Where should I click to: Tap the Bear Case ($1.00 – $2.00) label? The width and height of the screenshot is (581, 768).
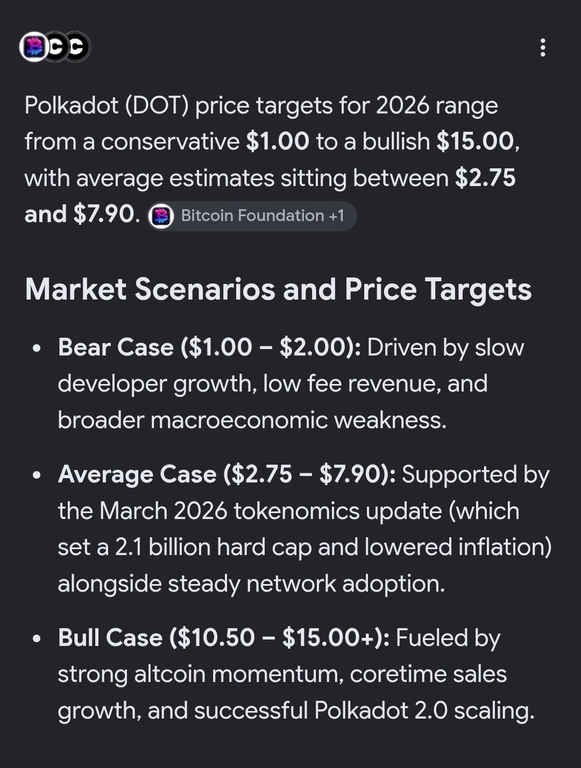click(209, 347)
